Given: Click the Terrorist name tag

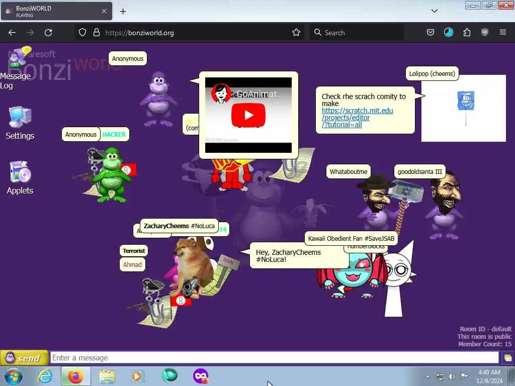Looking at the screenshot, I should coord(134,251).
